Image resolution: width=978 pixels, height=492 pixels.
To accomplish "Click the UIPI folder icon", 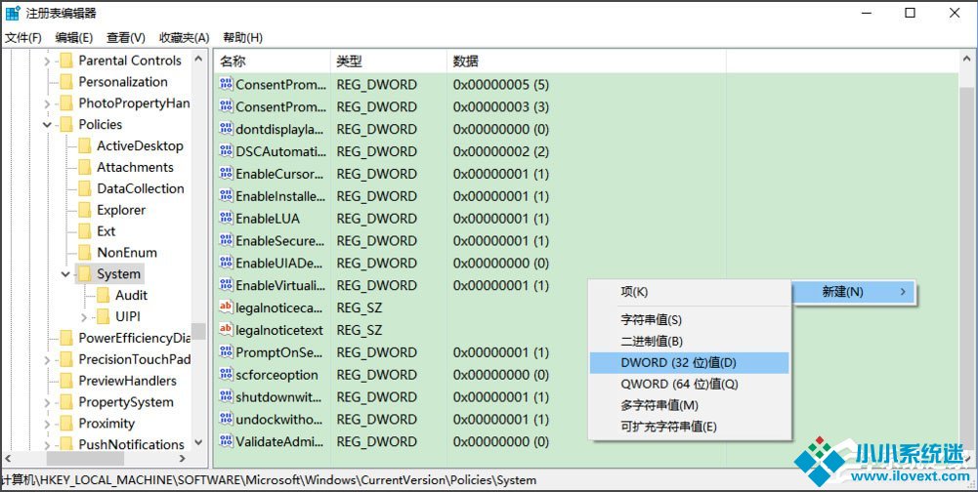I will (x=103, y=317).
